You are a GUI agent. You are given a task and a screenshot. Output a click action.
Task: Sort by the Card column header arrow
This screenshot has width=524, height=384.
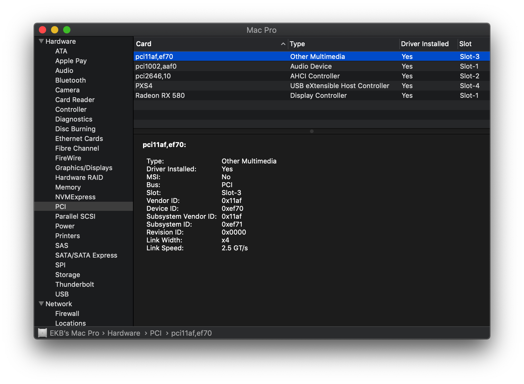[283, 44]
